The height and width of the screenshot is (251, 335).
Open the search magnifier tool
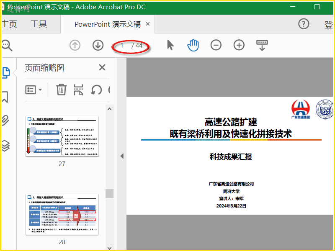tap(7, 45)
